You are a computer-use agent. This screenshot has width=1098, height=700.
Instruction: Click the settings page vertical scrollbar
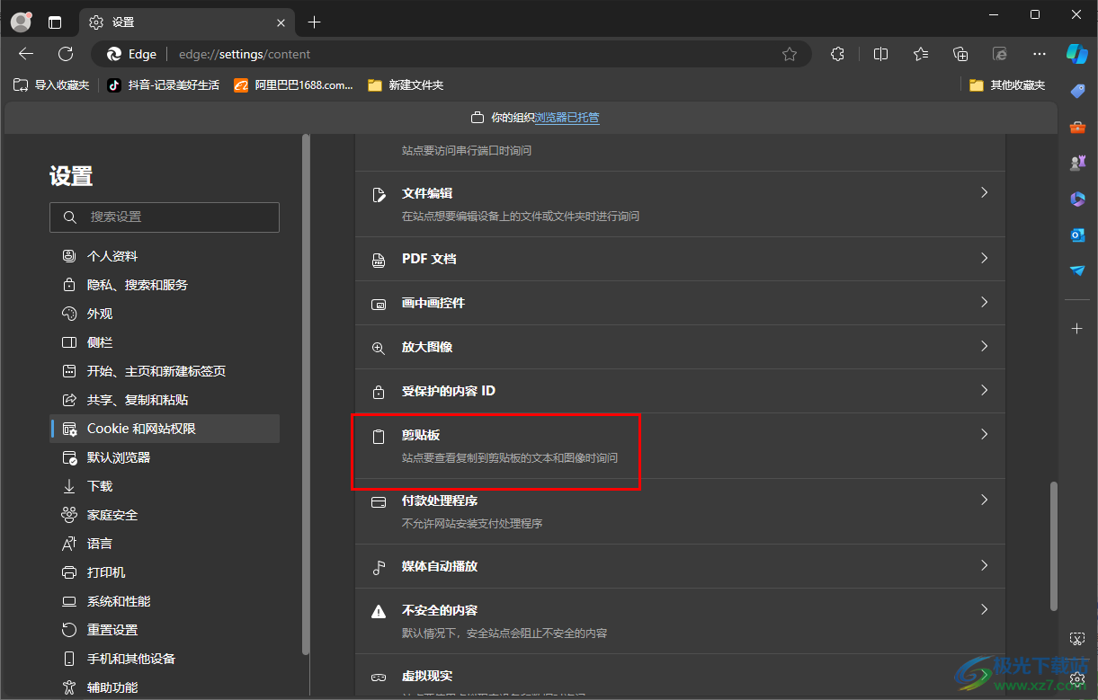click(1054, 546)
